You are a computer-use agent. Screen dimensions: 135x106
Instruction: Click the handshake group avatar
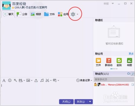coord(6,6)
